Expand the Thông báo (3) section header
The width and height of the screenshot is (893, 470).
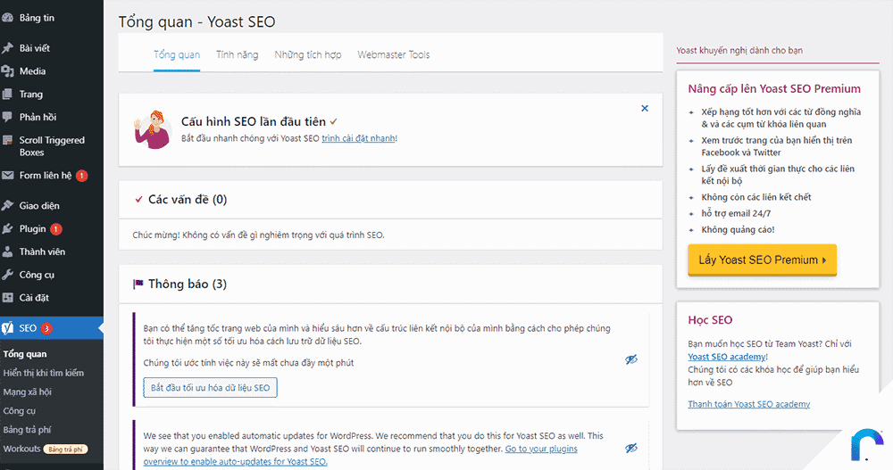(x=391, y=284)
